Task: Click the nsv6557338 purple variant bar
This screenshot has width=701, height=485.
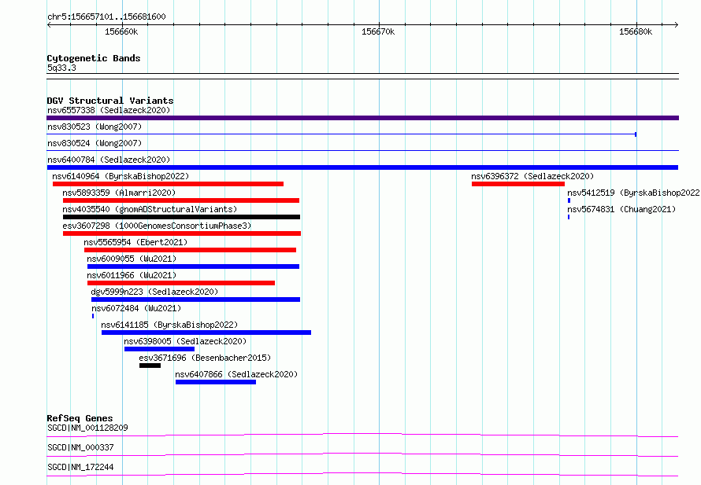Action: pyautogui.click(x=362, y=118)
